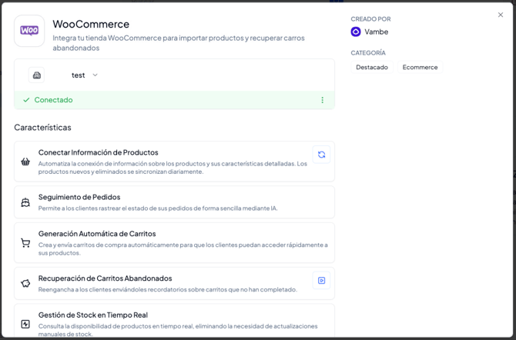Click the Gestión de Stock en Tiempo Real title
Image resolution: width=516 pixels, height=340 pixels.
click(92, 315)
